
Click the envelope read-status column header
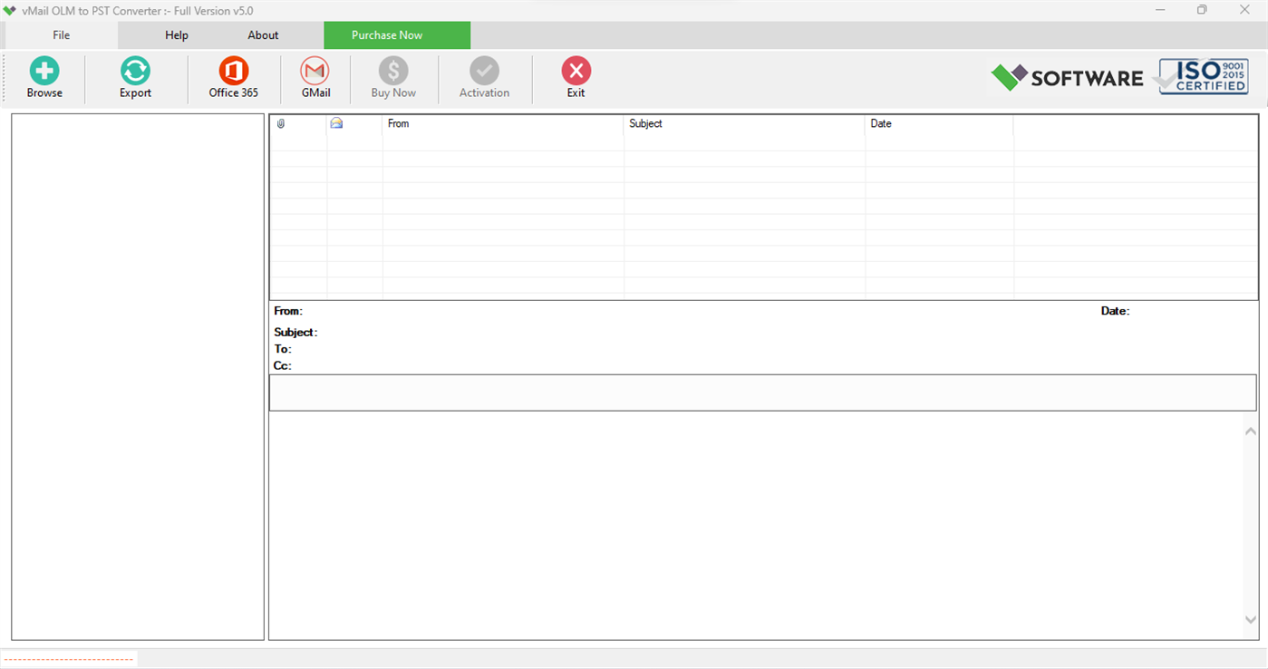tap(335, 123)
